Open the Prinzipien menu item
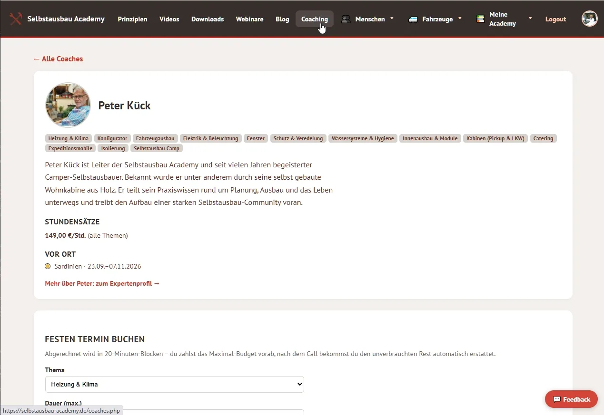The image size is (604, 415). [132, 19]
